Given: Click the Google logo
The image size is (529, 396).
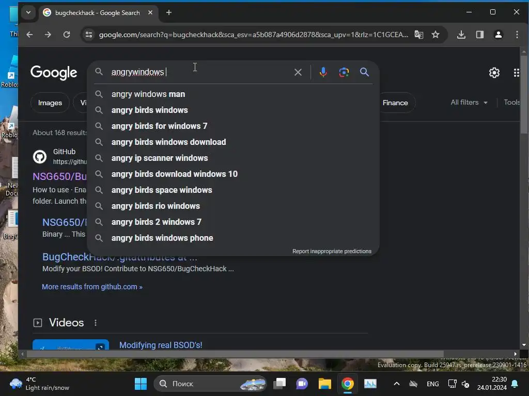Looking at the screenshot, I should [54, 73].
